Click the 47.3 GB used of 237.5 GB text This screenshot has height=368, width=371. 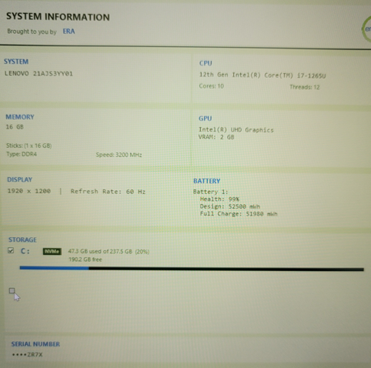[109, 252]
